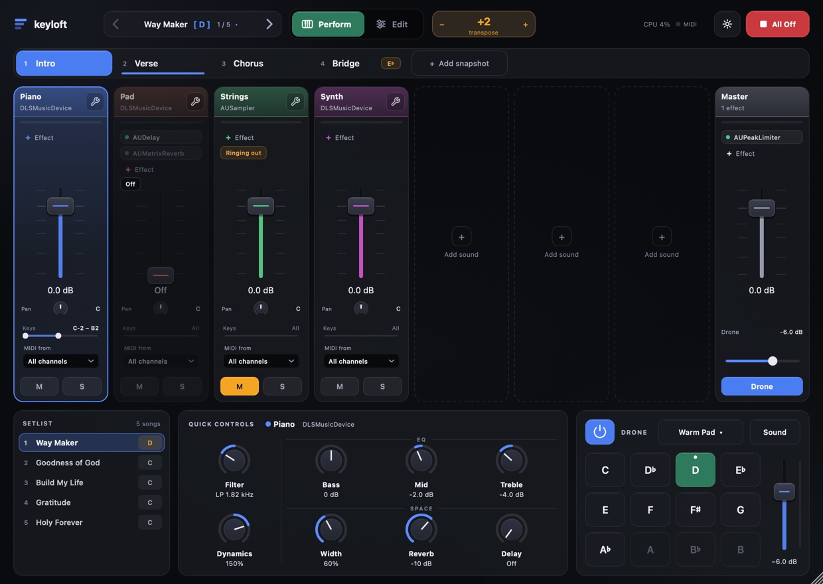Click the drone Sound button

tap(775, 432)
